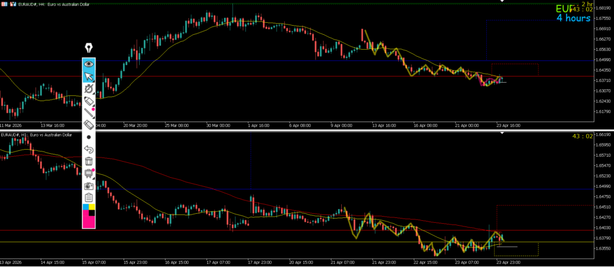Choose the small cyan-yellow-black color palette swatch

pos(89,209)
